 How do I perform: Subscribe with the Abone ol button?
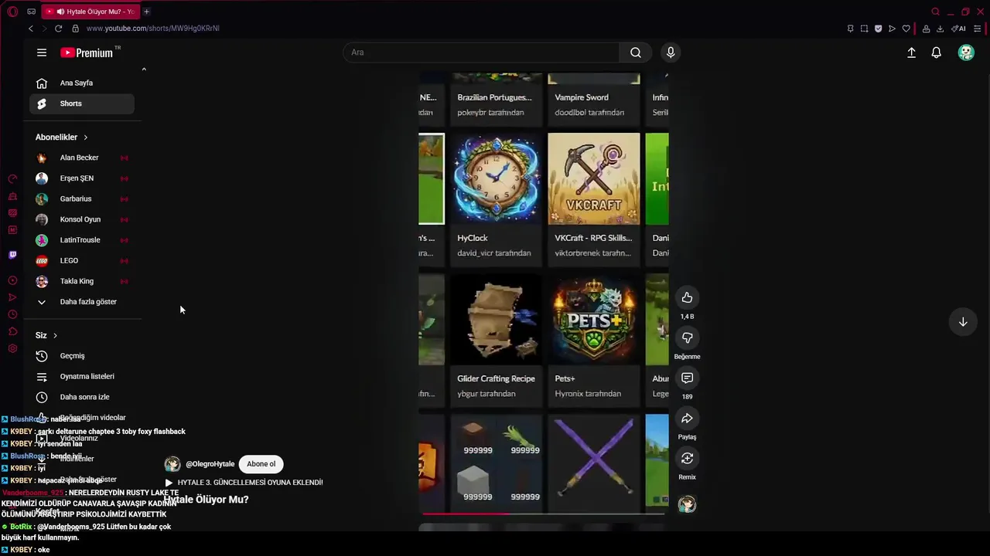tap(261, 464)
